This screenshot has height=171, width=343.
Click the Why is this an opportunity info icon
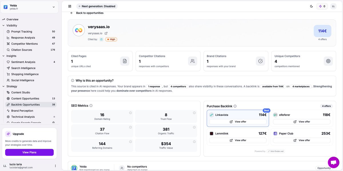[73, 81]
